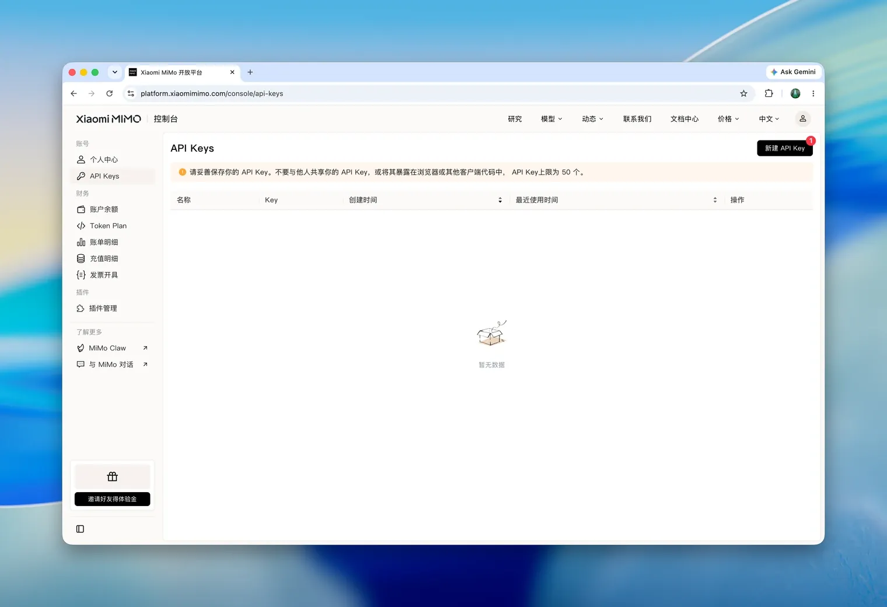Expand 中文 language dropdown
This screenshot has height=607, width=887.
(x=769, y=119)
